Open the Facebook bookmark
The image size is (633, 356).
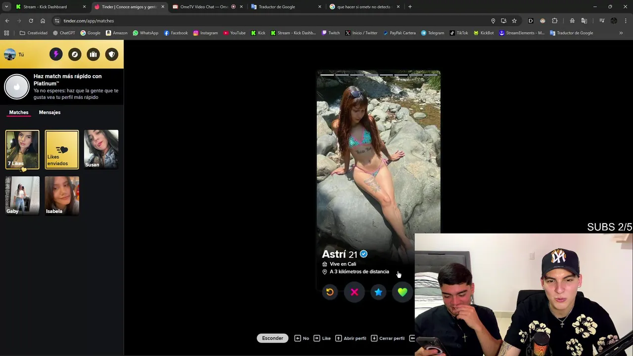[x=176, y=33]
